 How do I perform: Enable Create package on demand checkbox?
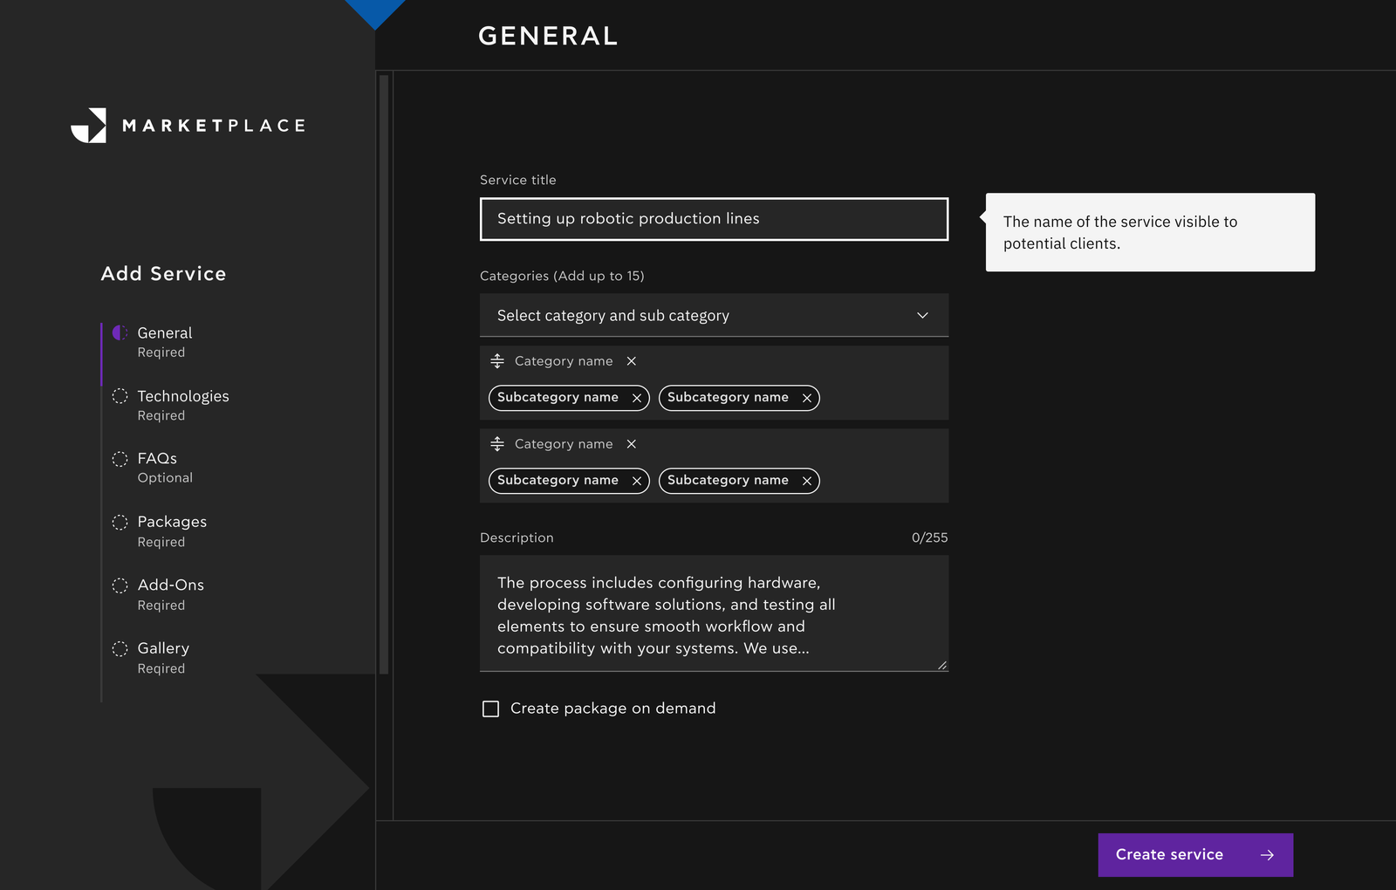point(491,709)
